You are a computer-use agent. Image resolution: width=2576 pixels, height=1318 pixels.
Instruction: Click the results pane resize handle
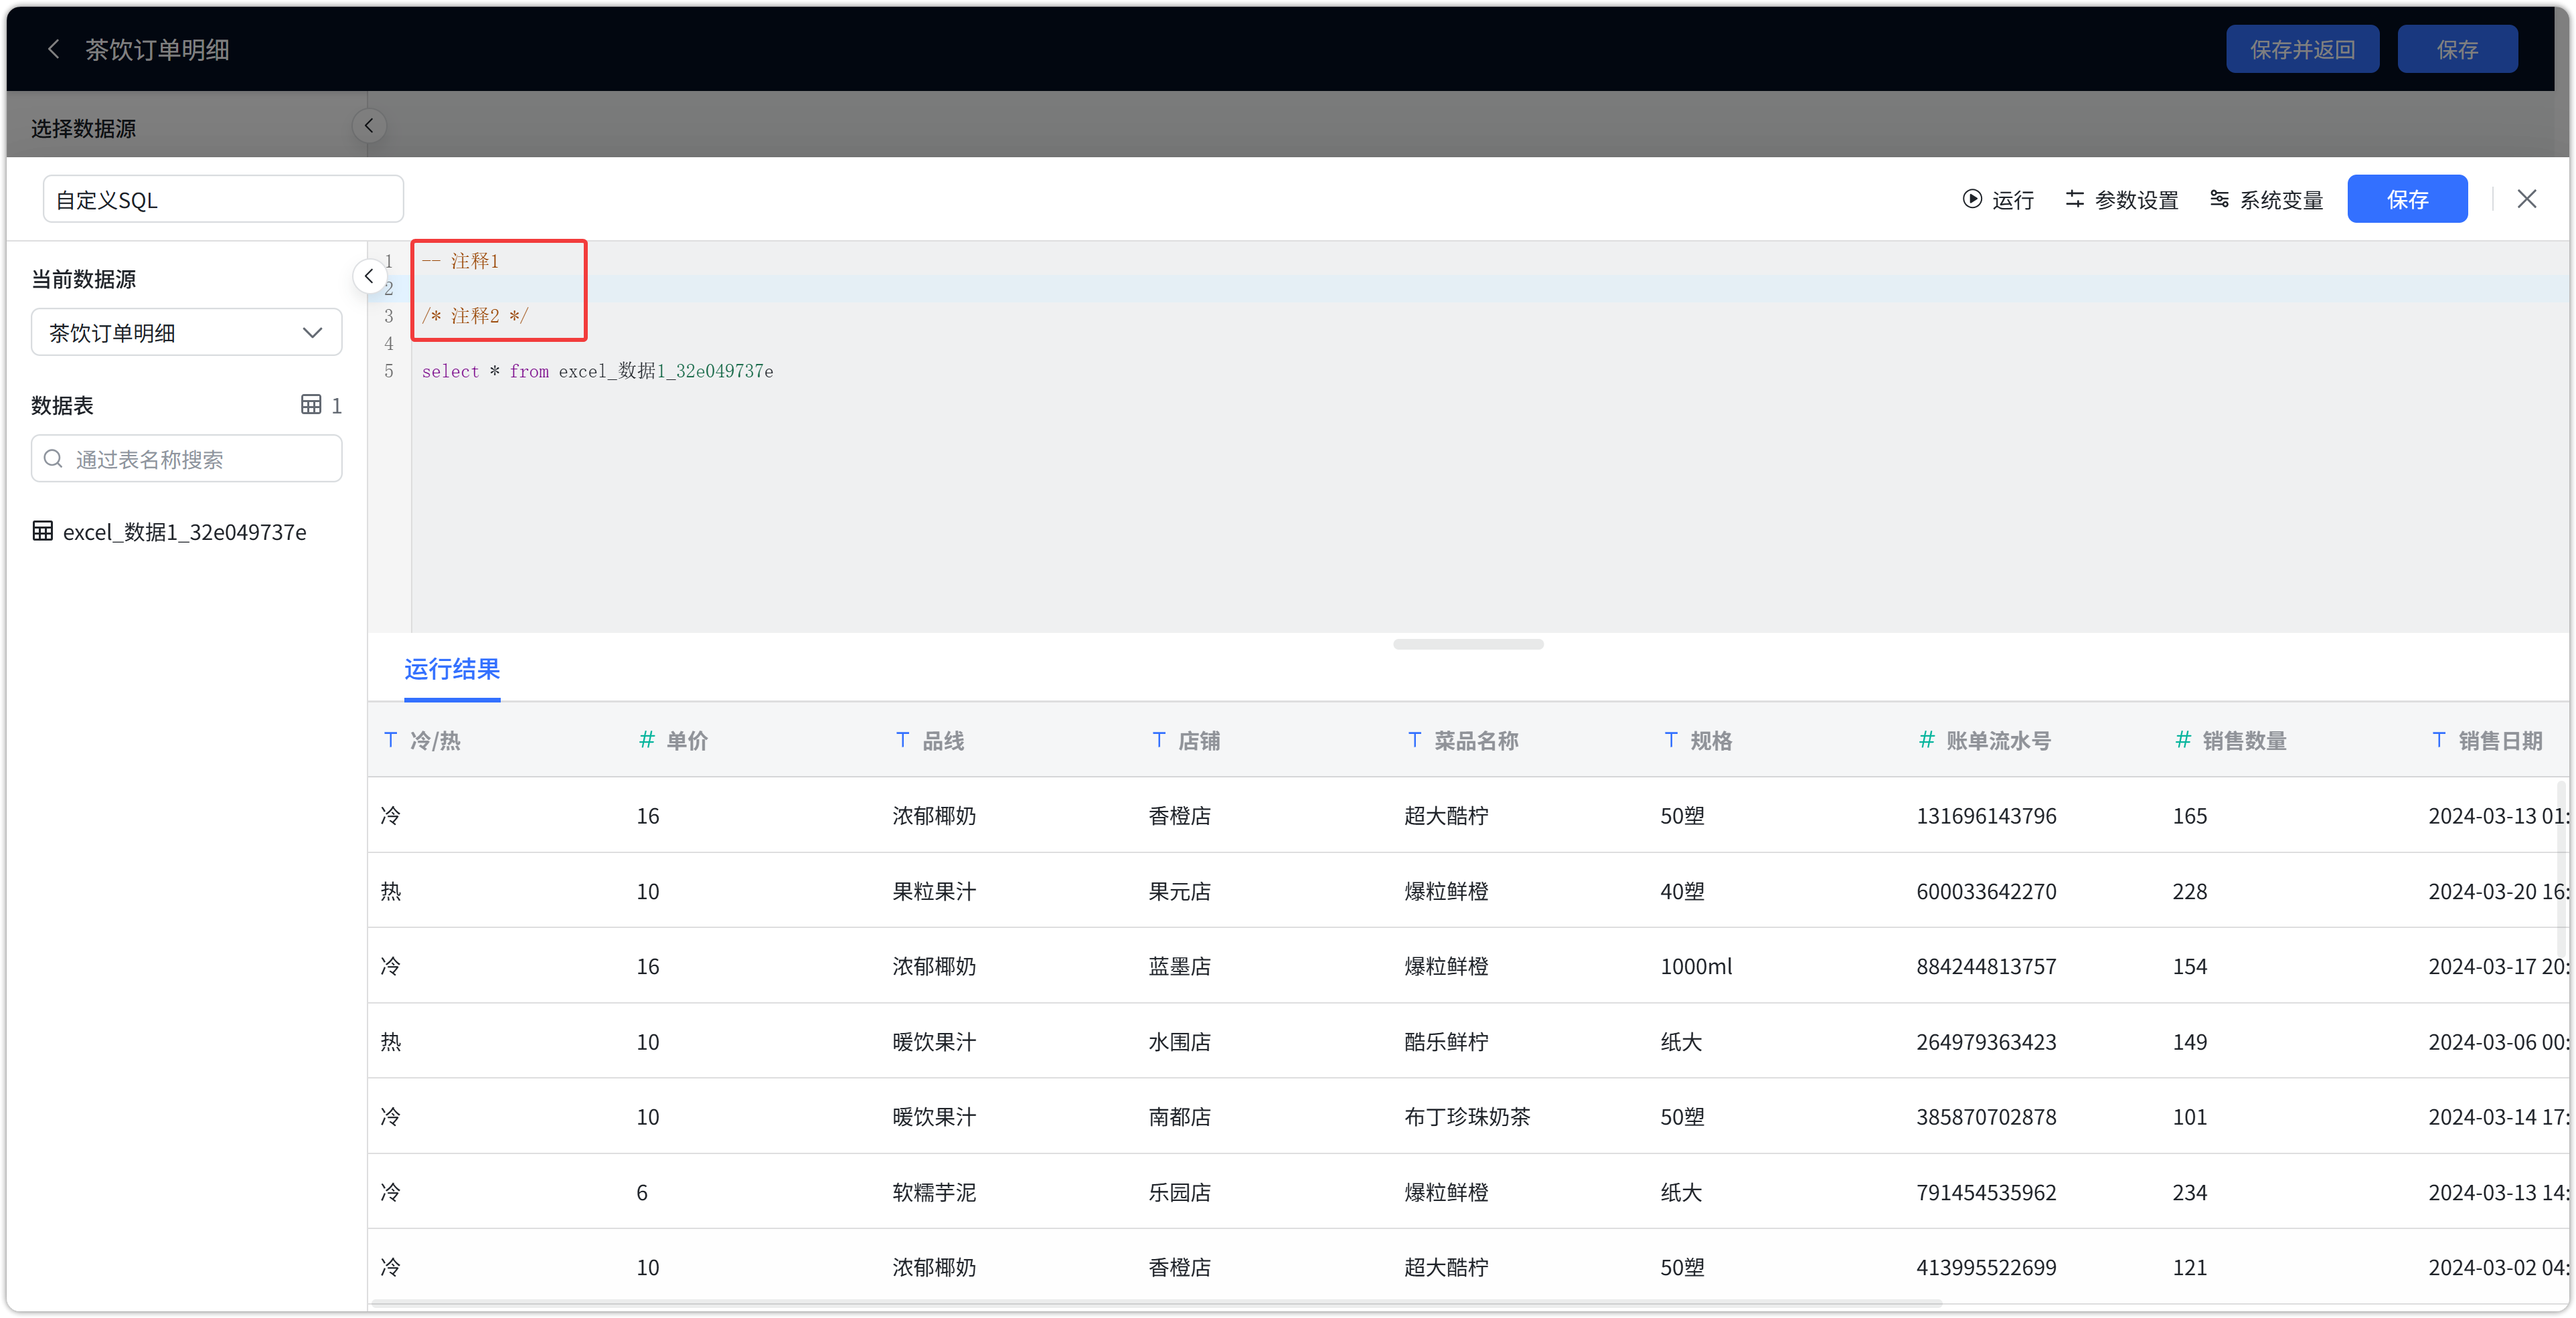[x=1468, y=644]
